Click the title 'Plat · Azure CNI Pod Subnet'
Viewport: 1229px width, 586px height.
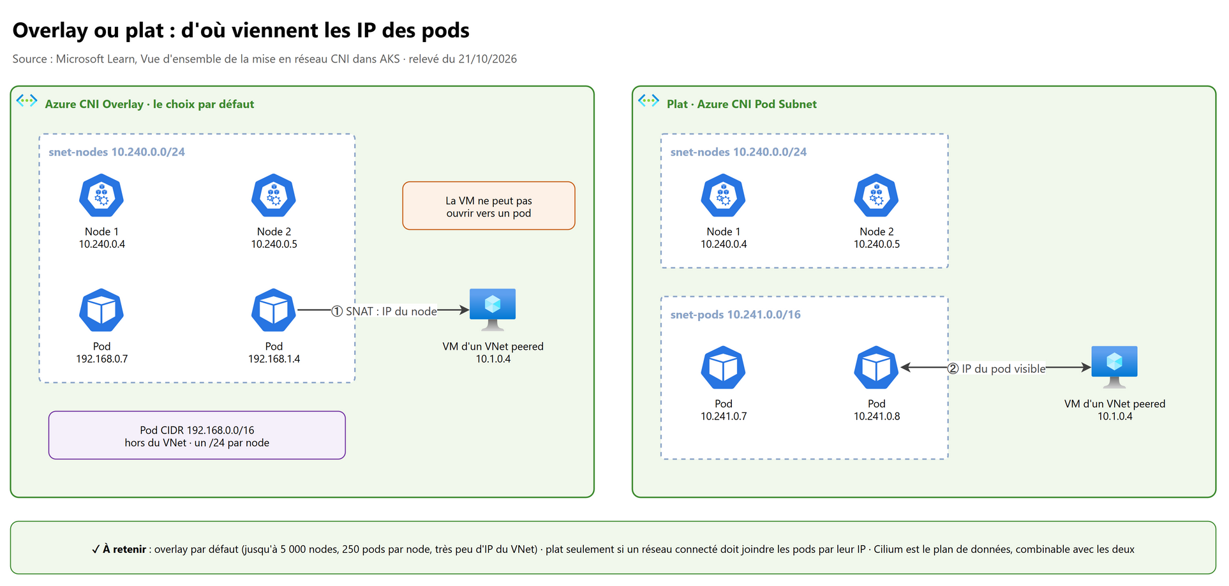[x=741, y=104]
